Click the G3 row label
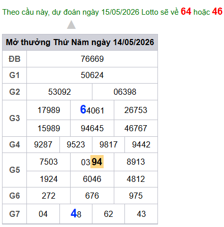The image size is (224, 227). (x=15, y=118)
